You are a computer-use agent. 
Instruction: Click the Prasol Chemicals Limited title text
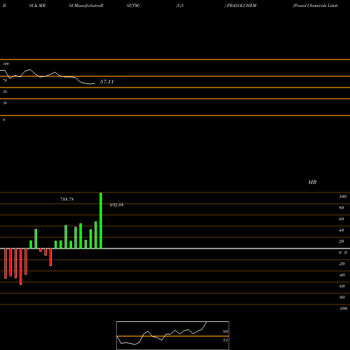[315, 6]
